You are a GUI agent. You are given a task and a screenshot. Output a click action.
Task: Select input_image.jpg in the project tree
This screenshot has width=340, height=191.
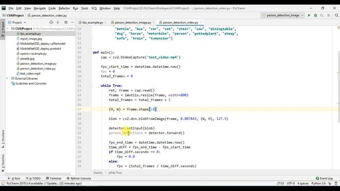pos(31,39)
